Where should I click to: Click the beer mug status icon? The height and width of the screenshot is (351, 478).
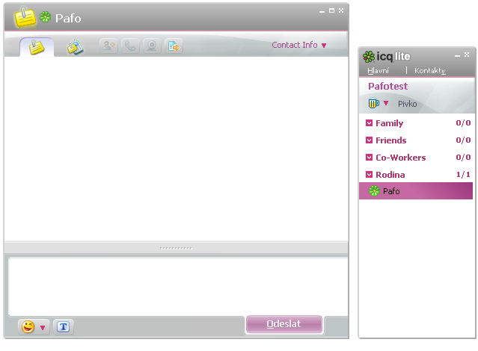click(x=373, y=103)
